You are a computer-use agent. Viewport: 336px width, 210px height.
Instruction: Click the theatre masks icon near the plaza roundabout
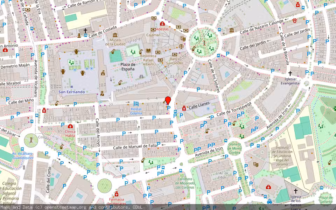183,39
